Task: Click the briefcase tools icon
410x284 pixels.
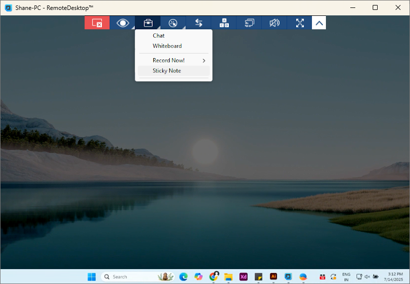Action: [x=148, y=23]
